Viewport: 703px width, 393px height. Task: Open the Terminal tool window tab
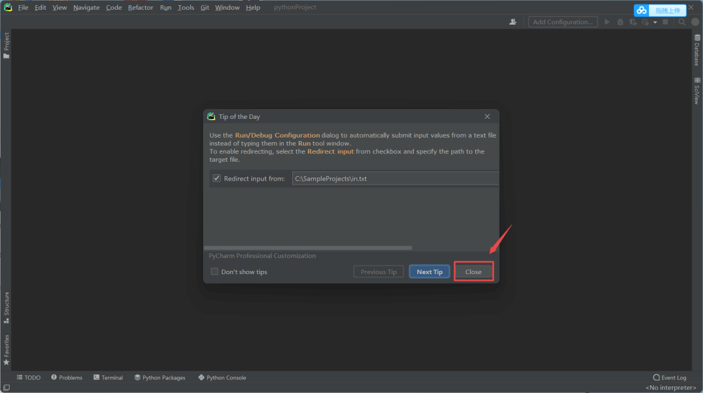click(108, 377)
